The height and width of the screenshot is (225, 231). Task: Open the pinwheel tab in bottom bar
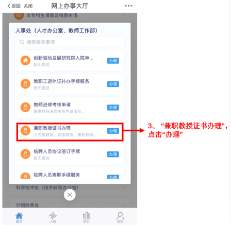point(53,217)
